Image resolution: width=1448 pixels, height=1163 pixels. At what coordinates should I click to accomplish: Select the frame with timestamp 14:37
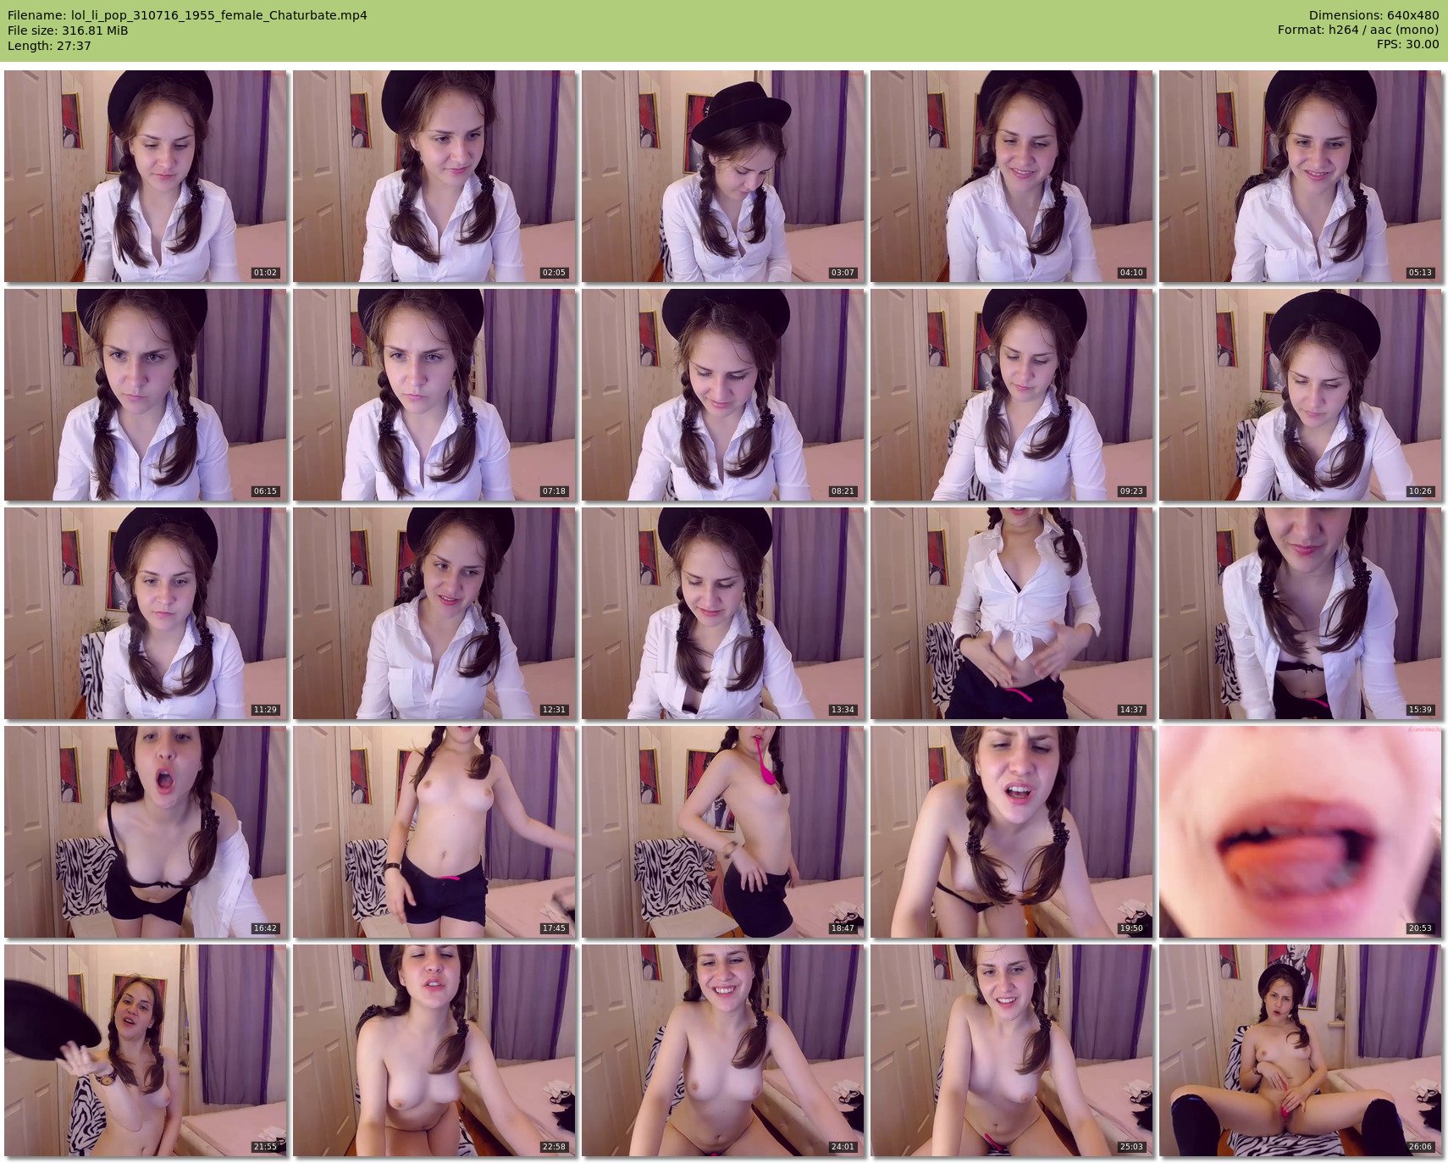(x=1012, y=612)
